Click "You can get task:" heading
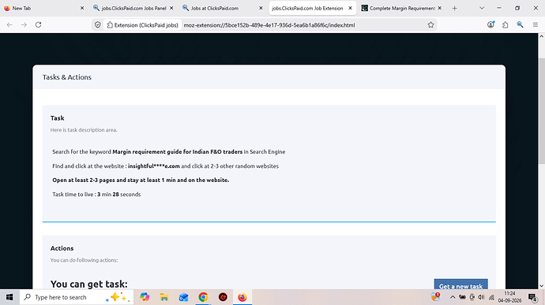Image resolution: width=545 pixels, height=305 pixels. tap(89, 284)
